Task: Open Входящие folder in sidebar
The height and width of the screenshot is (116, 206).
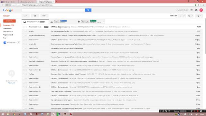Action: pyautogui.click(x=9, y=25)
